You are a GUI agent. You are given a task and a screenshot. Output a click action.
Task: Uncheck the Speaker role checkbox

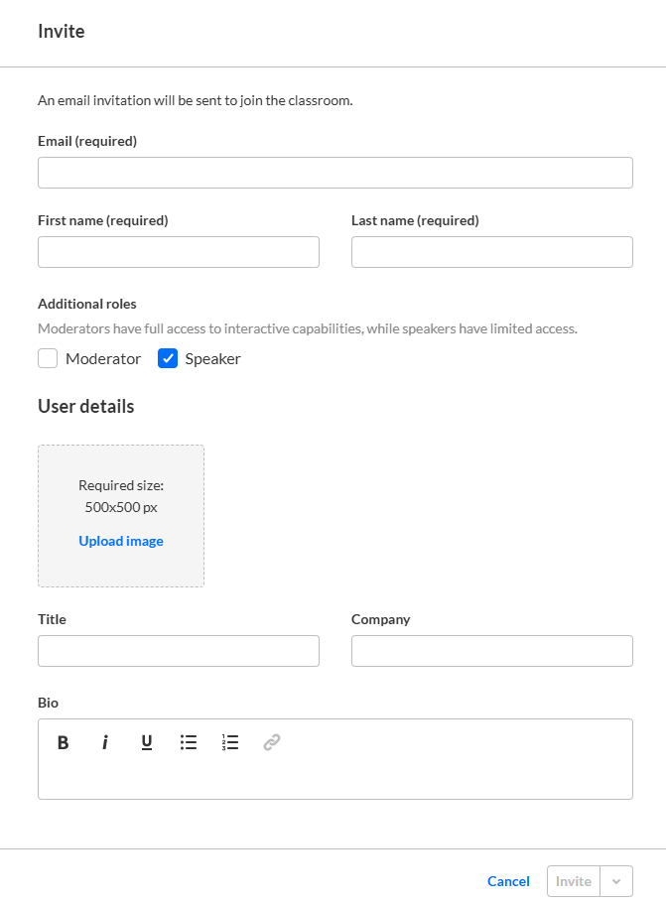pyautogui.click(x=168, y=359)
